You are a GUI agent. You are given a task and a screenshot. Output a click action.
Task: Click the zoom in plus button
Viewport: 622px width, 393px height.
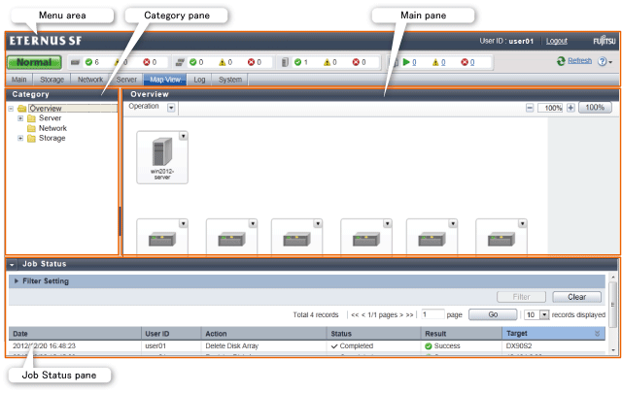click(x=570, y=108)
